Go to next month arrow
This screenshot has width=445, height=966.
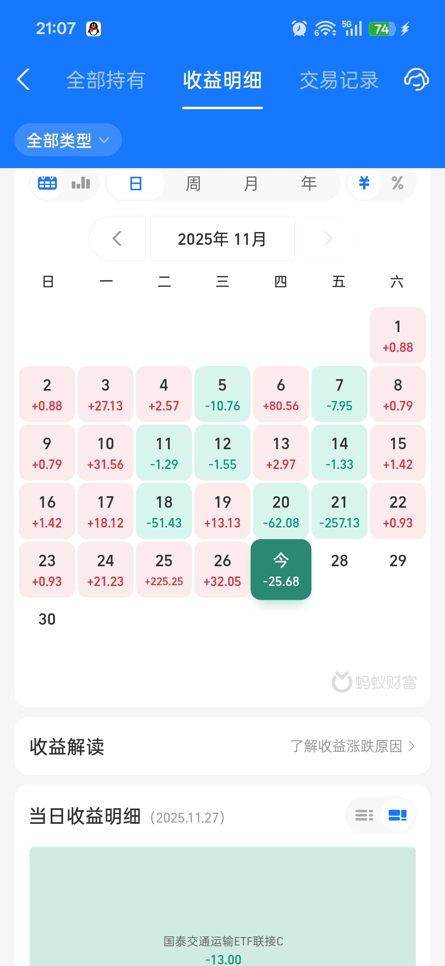tap(328, 238)
